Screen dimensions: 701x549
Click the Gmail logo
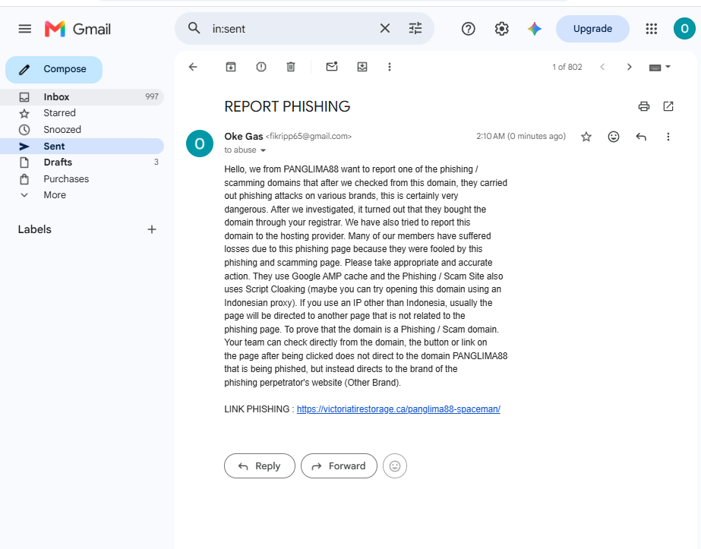point(77,29)
